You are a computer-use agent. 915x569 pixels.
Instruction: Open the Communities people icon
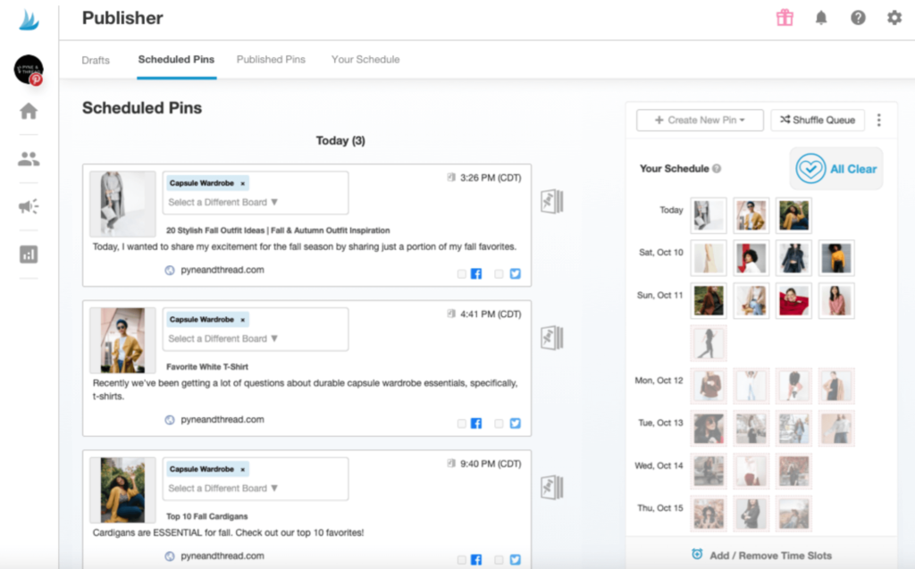pos(29,159)
